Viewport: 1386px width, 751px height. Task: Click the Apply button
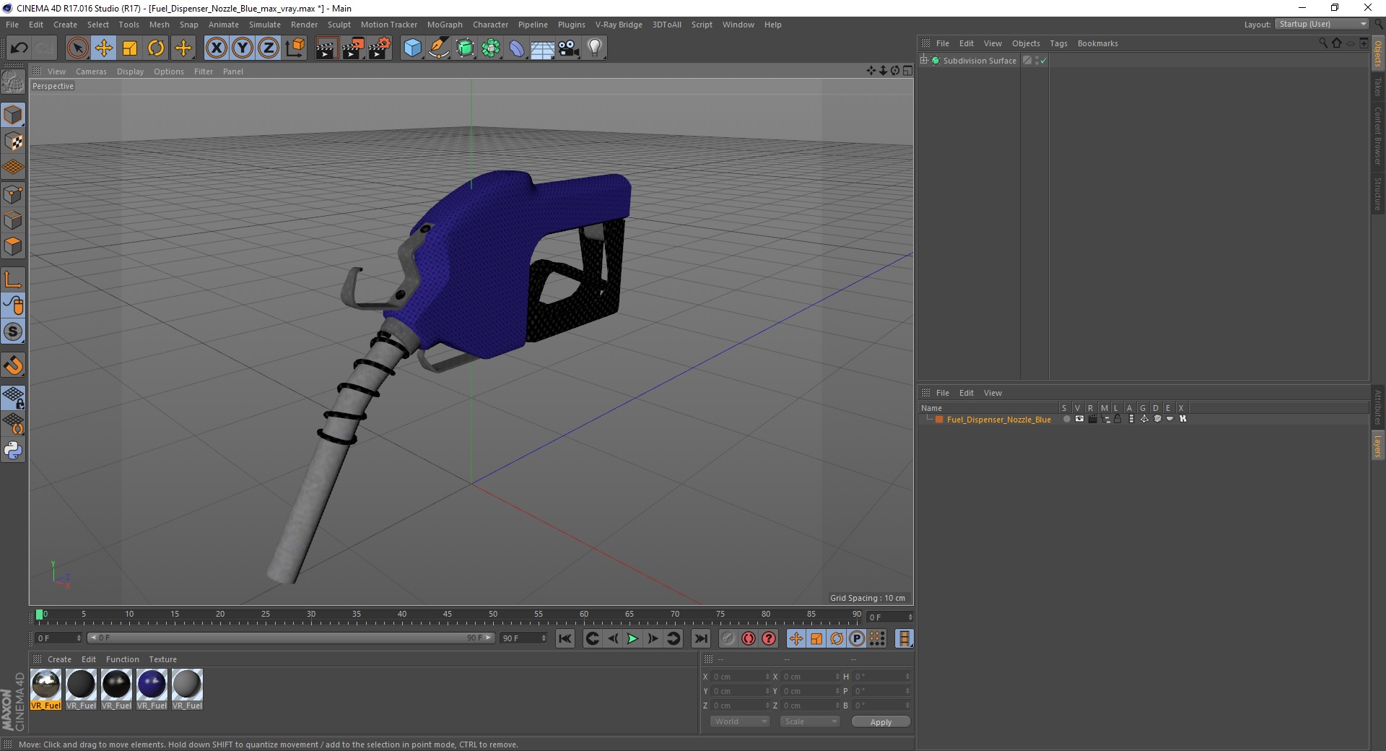(881, 722)
